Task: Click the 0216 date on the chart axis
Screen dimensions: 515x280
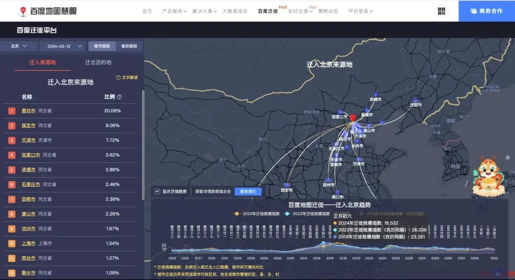Action: (330, 259)
